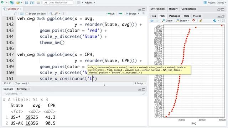The image size is (228, 128).
Task: Open the Addins menu
Action: [90, 2]
